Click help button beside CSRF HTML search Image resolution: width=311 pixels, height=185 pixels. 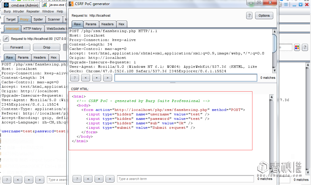tap(77, 179)
